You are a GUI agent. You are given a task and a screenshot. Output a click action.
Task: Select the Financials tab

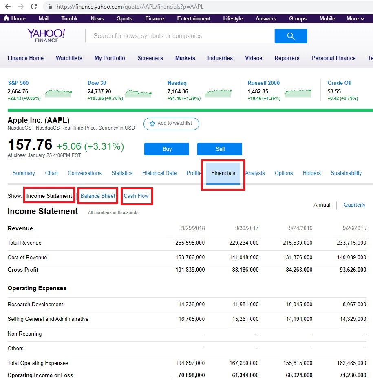(x=223, y=173)
